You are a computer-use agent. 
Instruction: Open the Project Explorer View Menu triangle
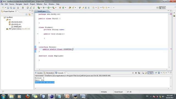pos(32,14)
